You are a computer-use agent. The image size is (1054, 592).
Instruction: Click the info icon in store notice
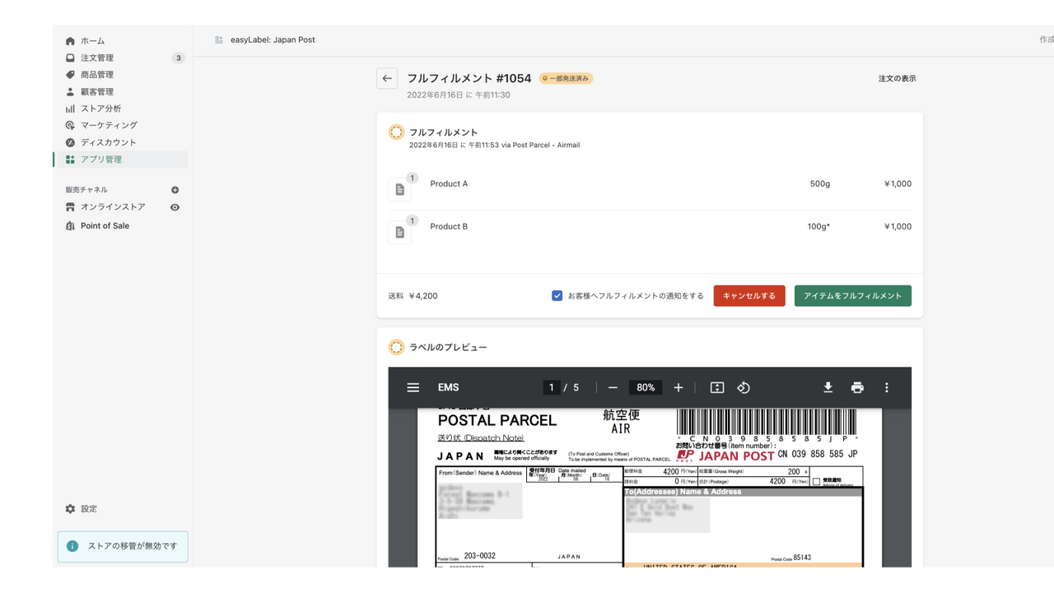pos(72,546)
